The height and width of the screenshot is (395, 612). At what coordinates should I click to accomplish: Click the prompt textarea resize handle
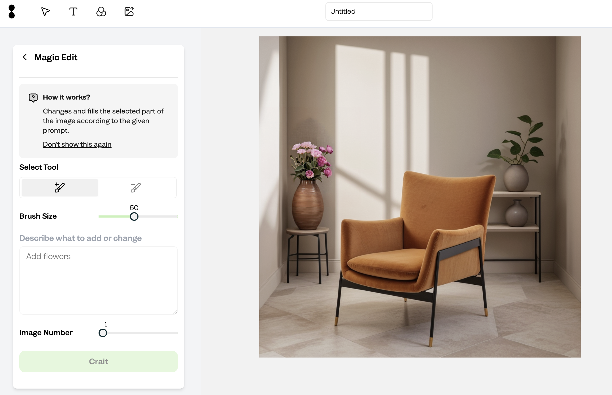pyautogui.click(x=175, y=312)
